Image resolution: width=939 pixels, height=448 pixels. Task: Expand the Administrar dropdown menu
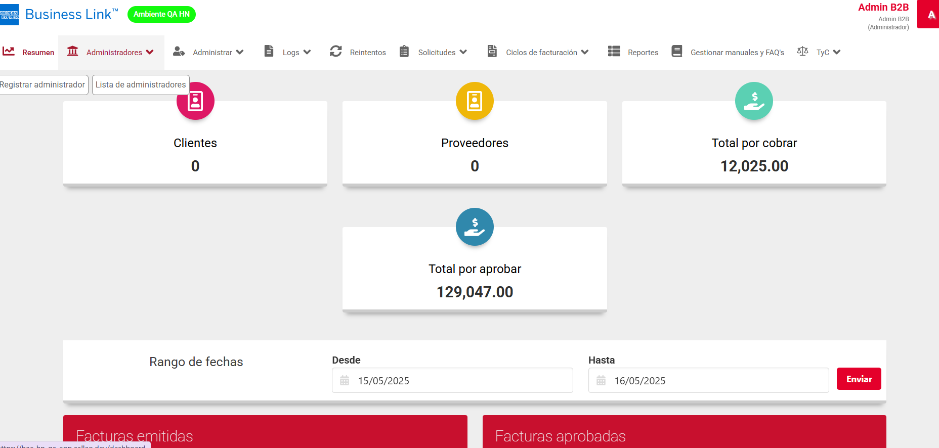click(x=208, y=52)
